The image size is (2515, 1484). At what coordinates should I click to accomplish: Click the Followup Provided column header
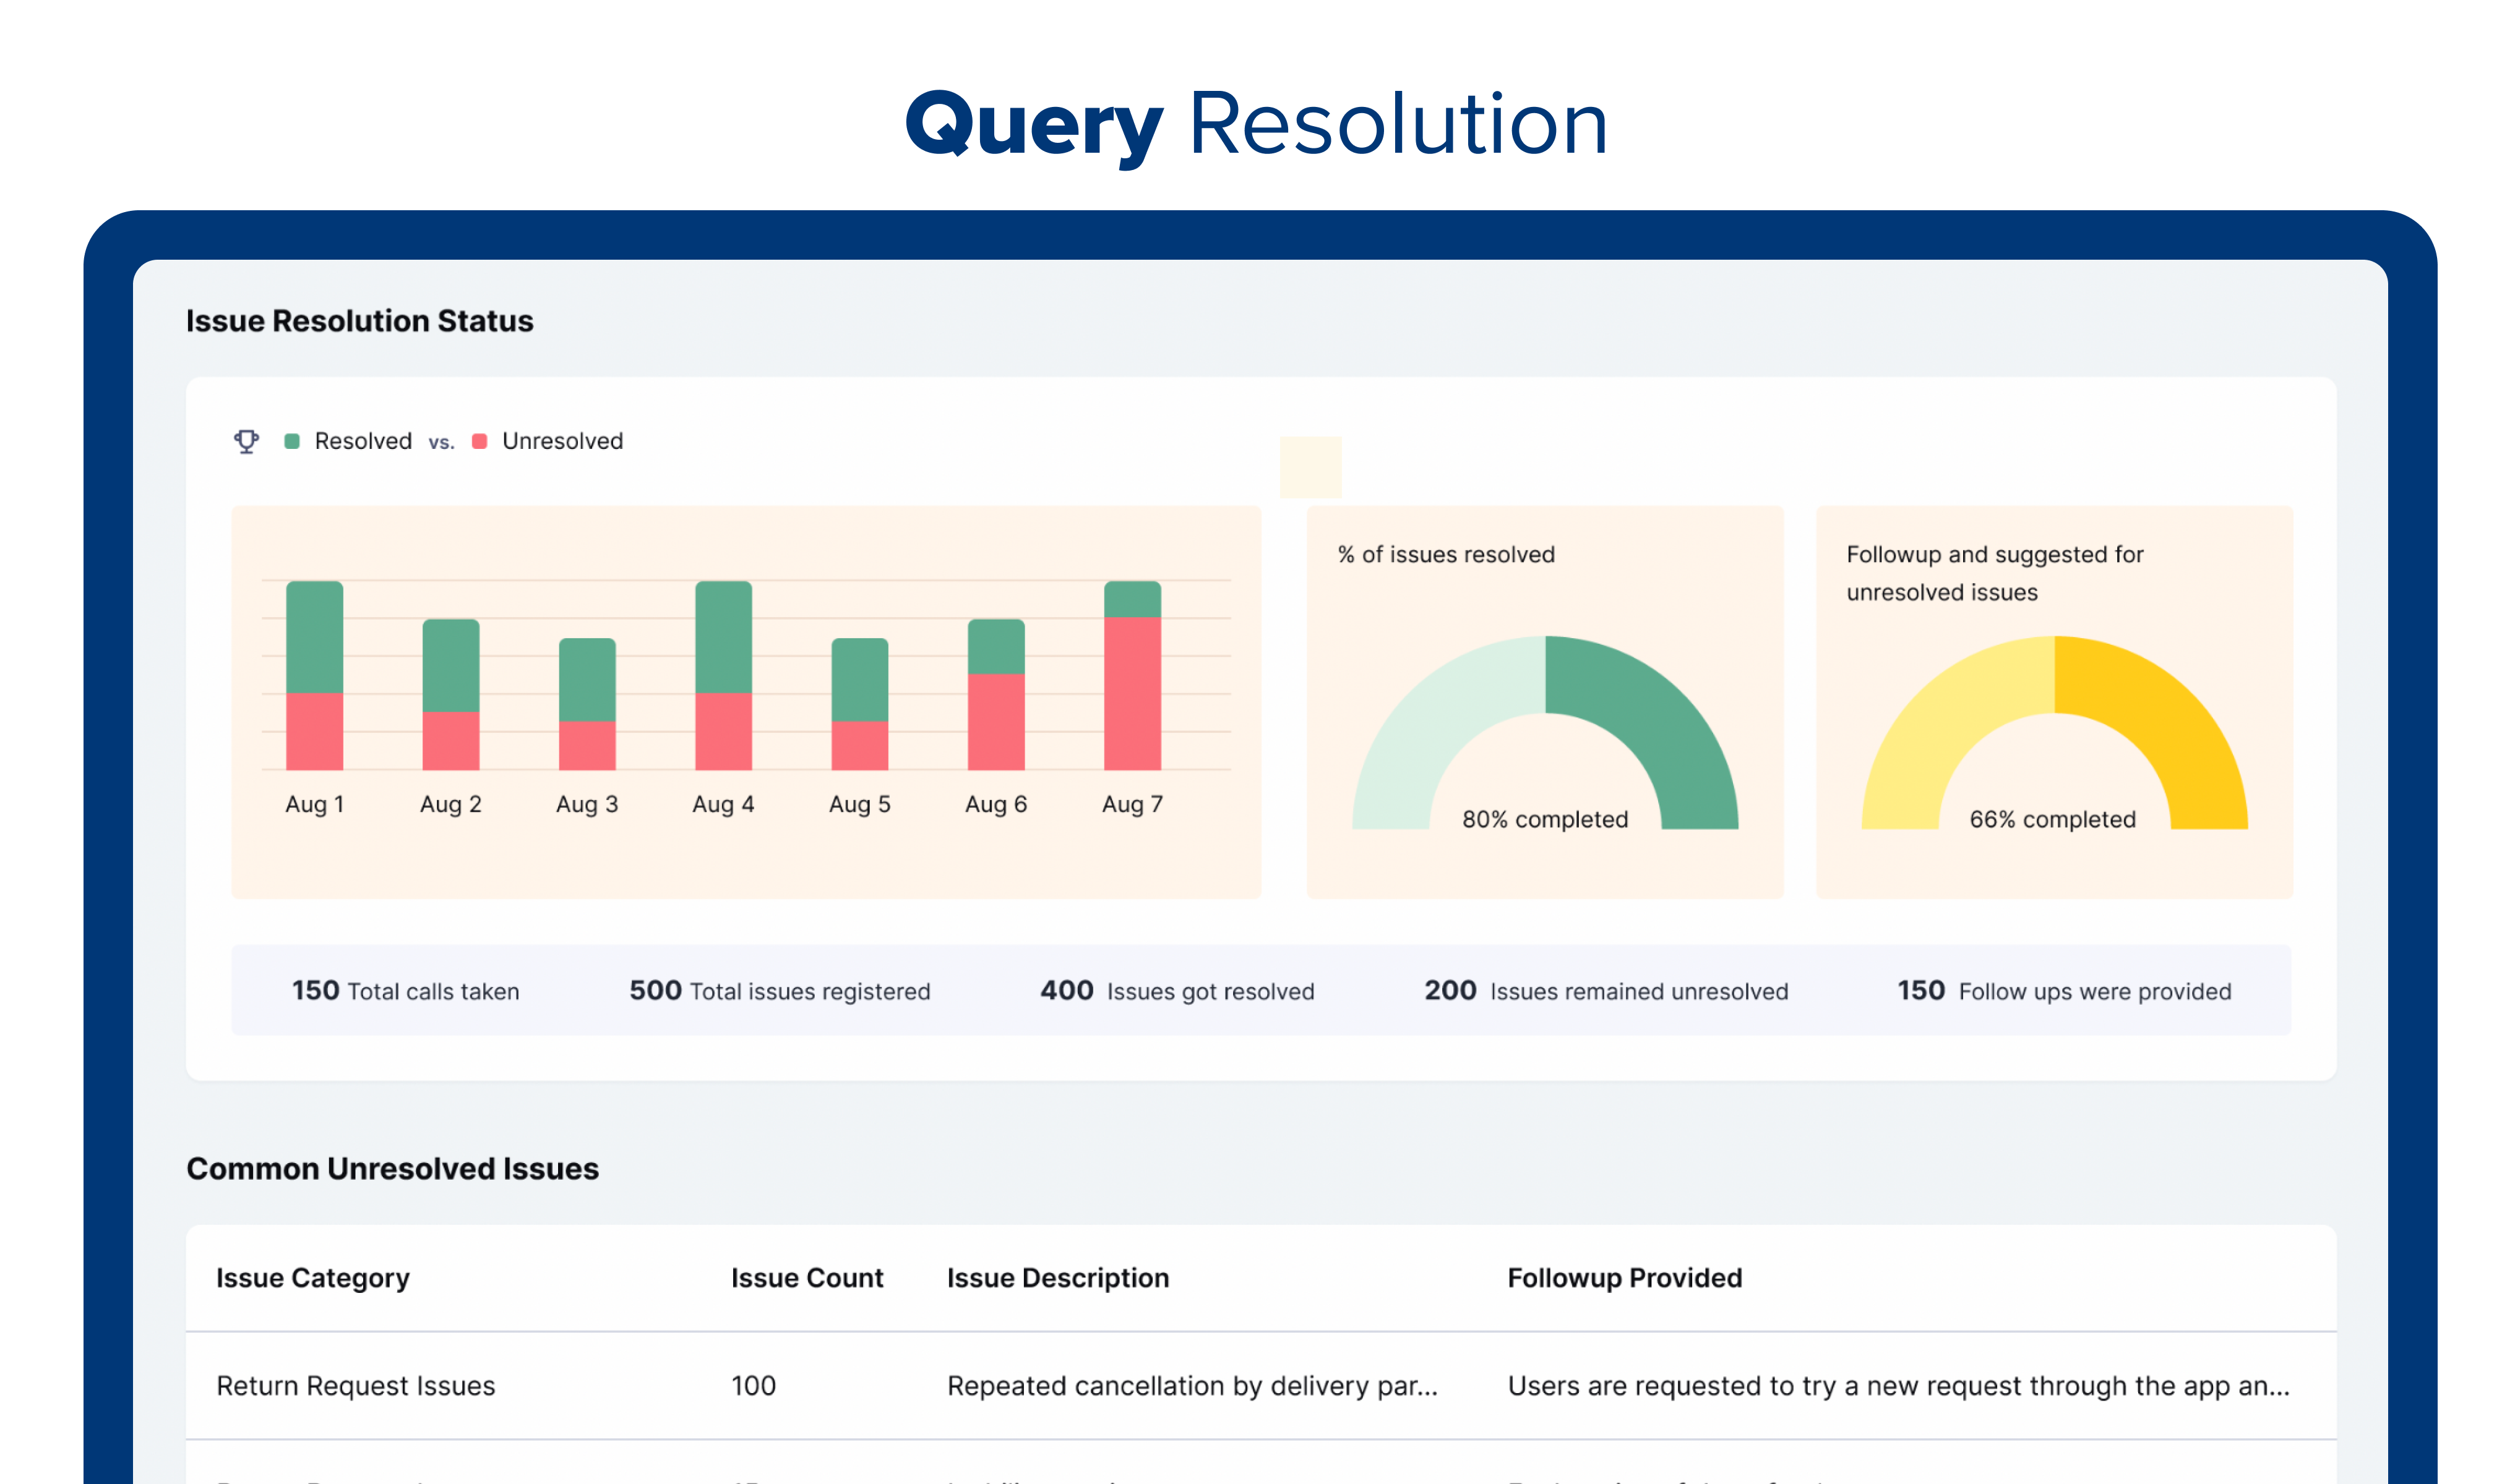pos(1623,1278)
